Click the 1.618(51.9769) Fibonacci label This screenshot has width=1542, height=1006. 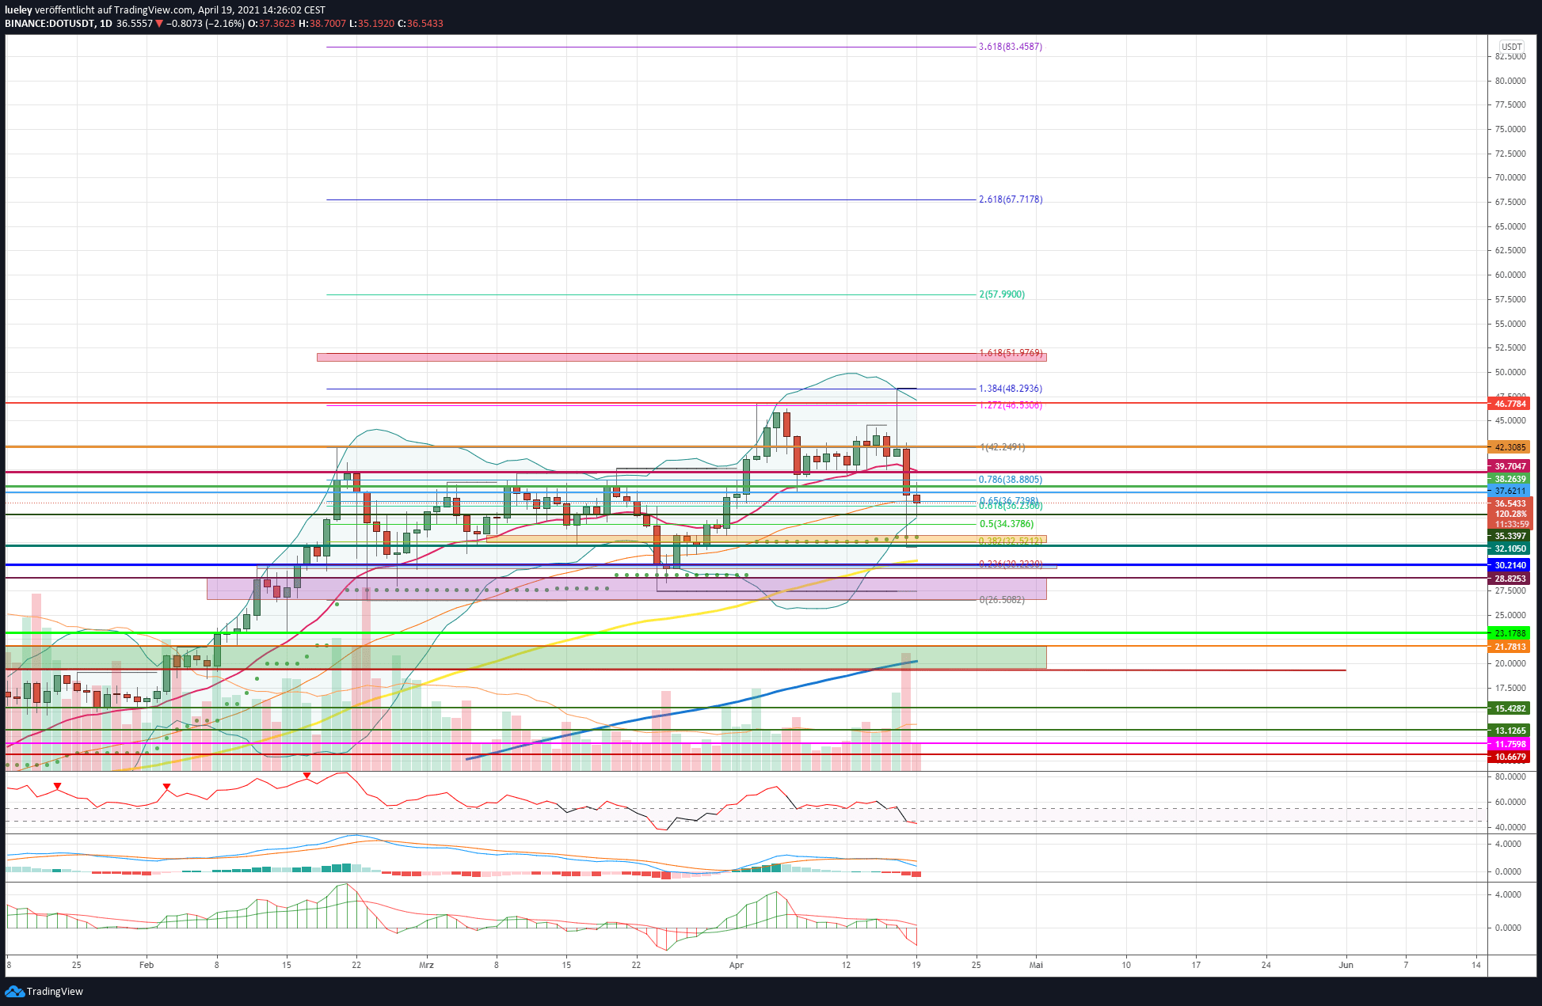pyautogui.click(x=1011, y=353)
